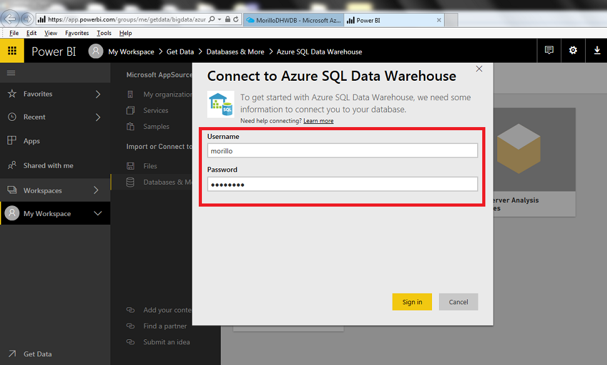
Task: Click the browser address bar URL
Action: click(x=127, y=19)
